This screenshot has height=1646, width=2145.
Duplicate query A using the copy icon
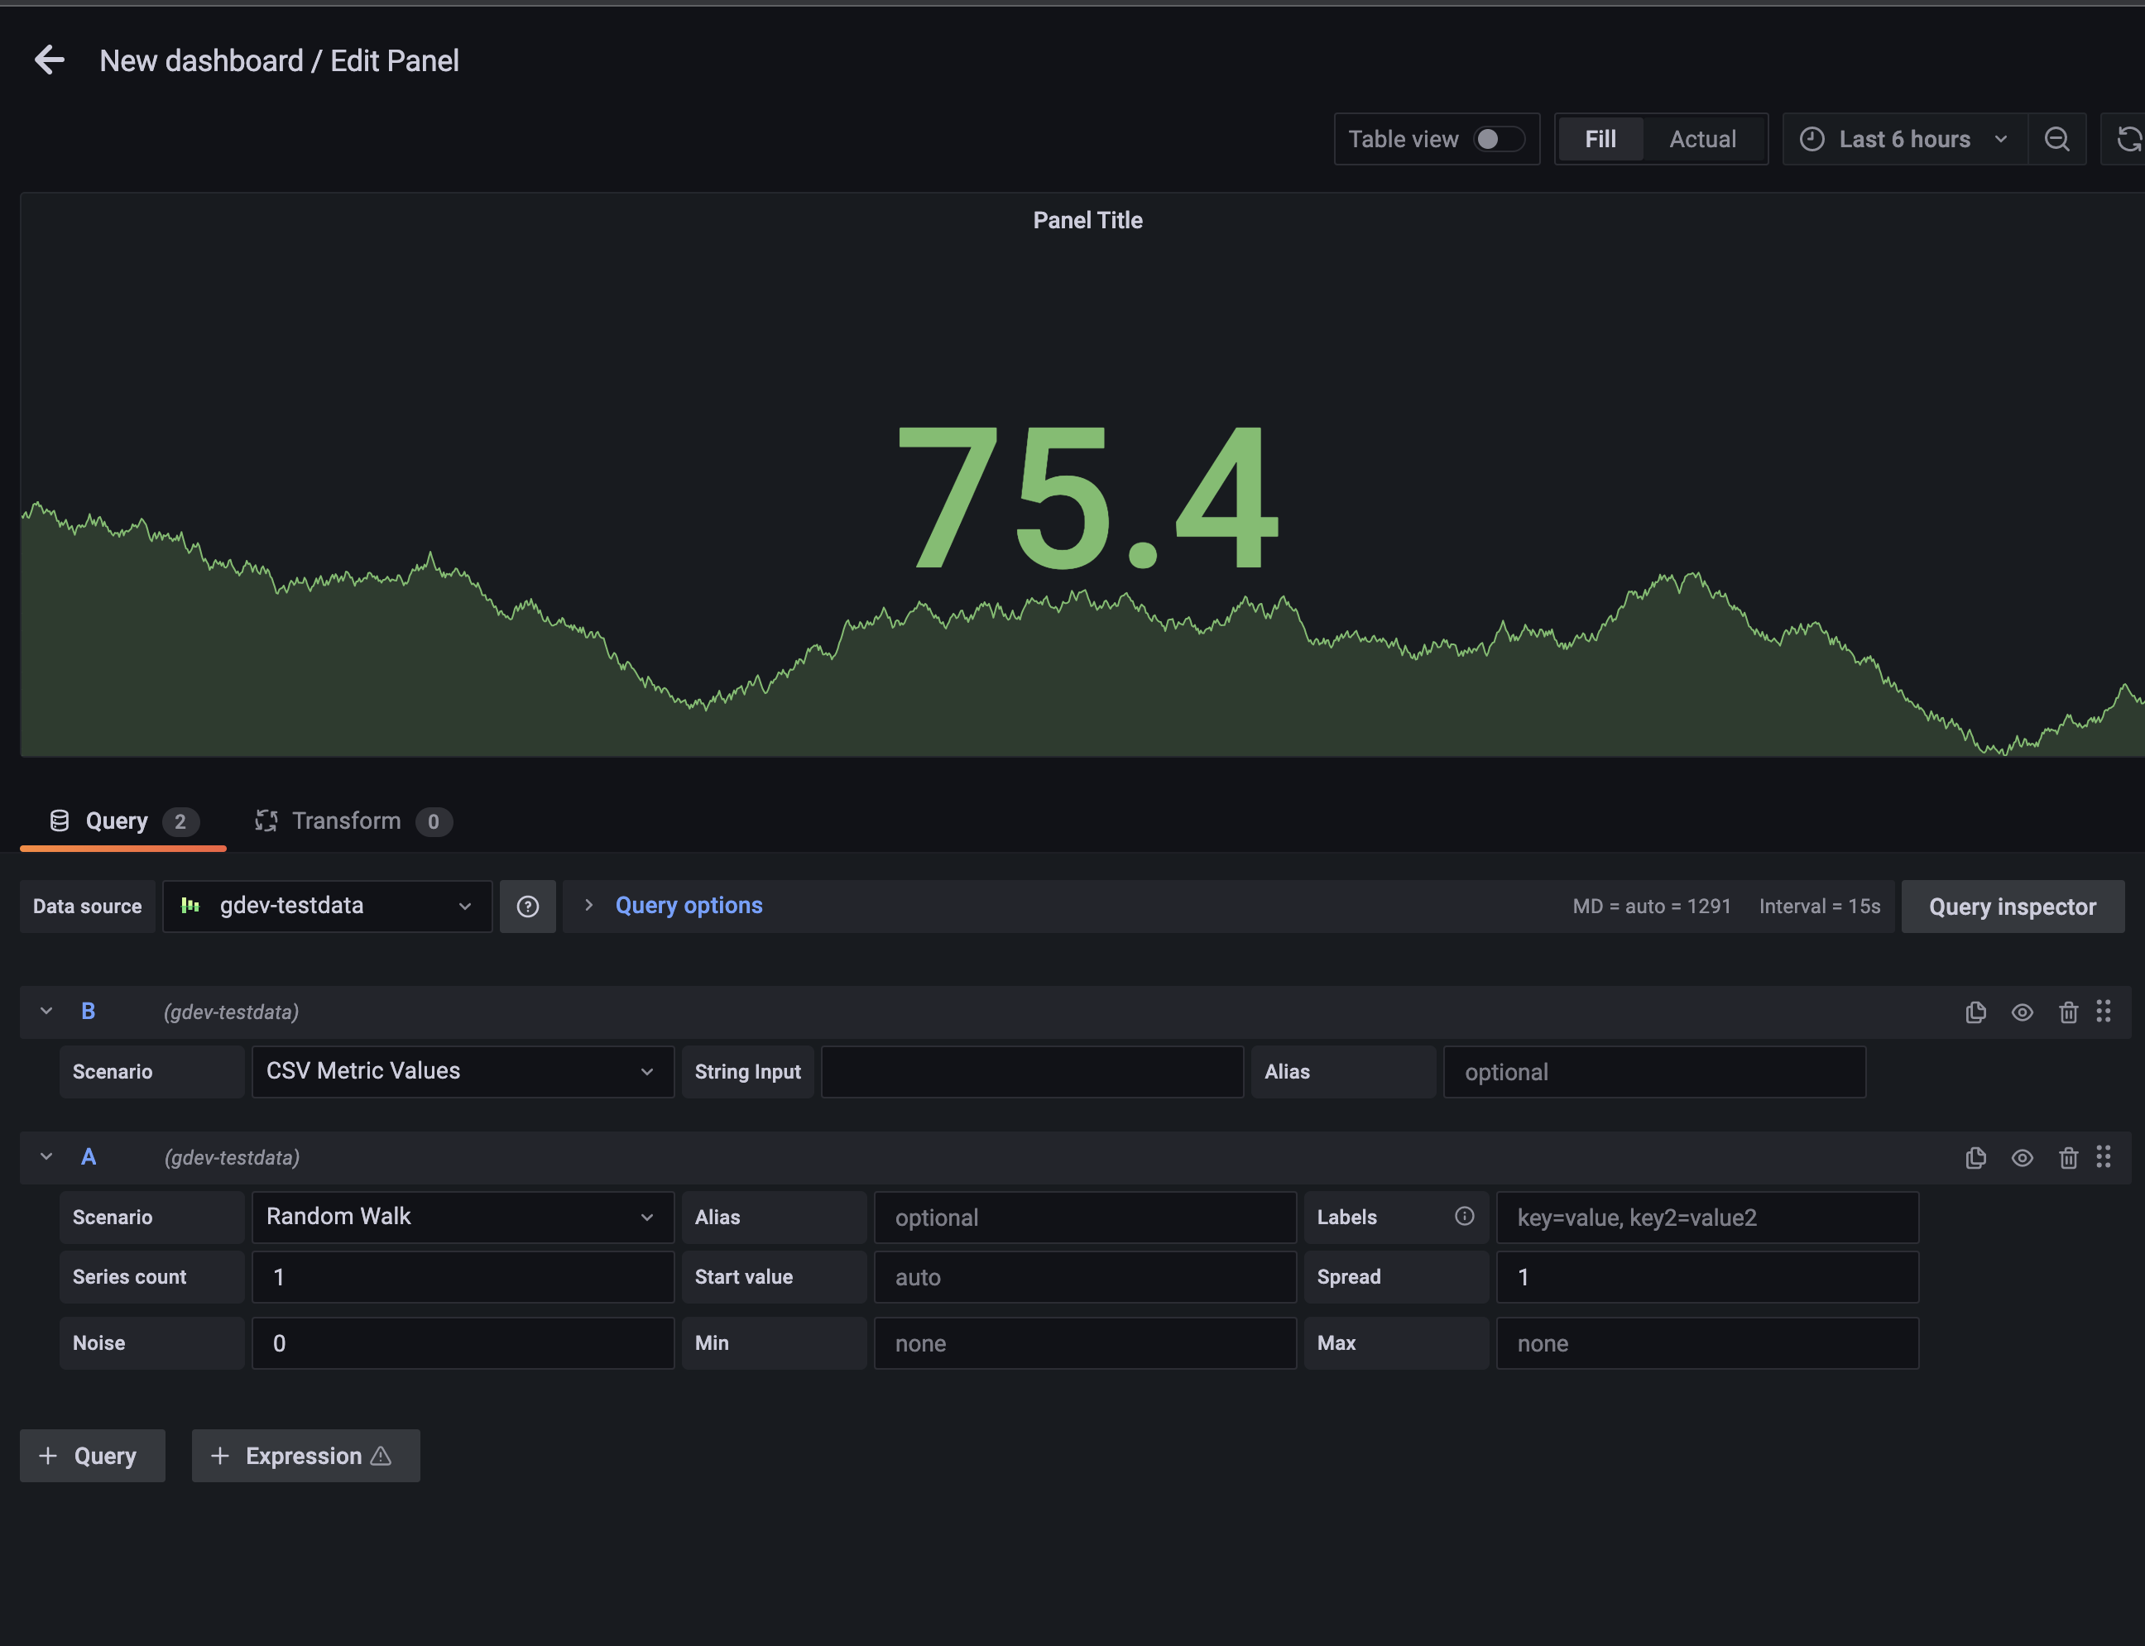pyautogui.click(x=1975, y=1157)
